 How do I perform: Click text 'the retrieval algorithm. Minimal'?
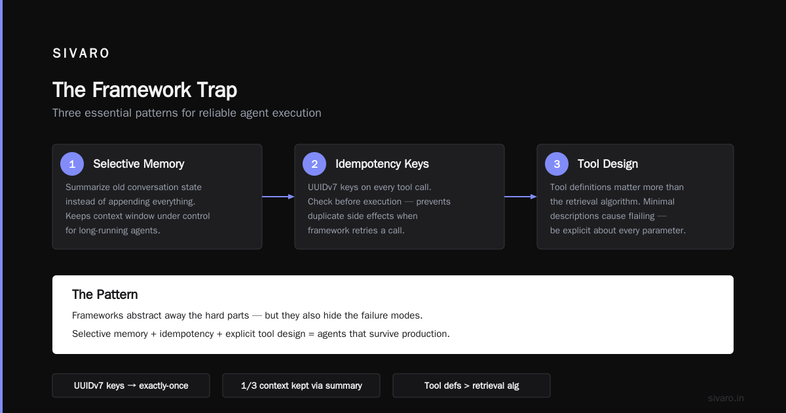pos(612,202)
